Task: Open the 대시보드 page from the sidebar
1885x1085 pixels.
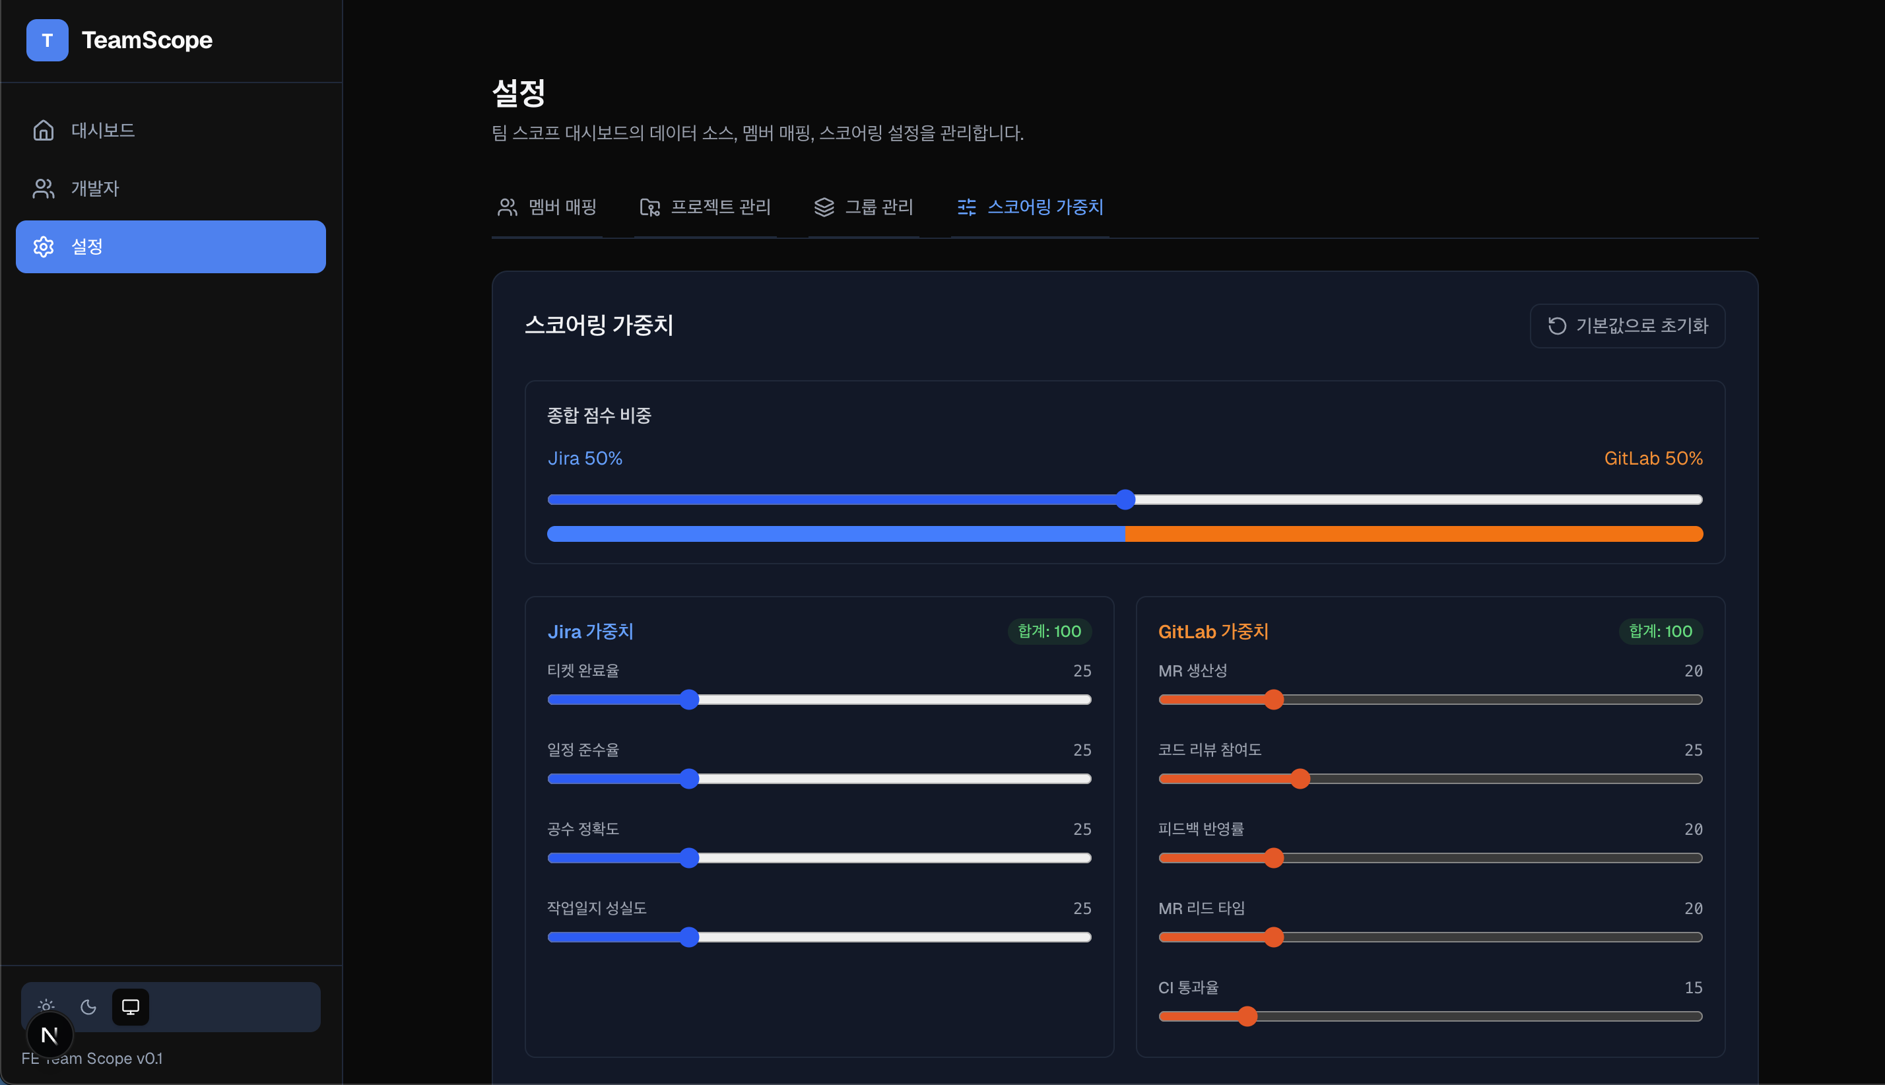Action: point(102,129)
